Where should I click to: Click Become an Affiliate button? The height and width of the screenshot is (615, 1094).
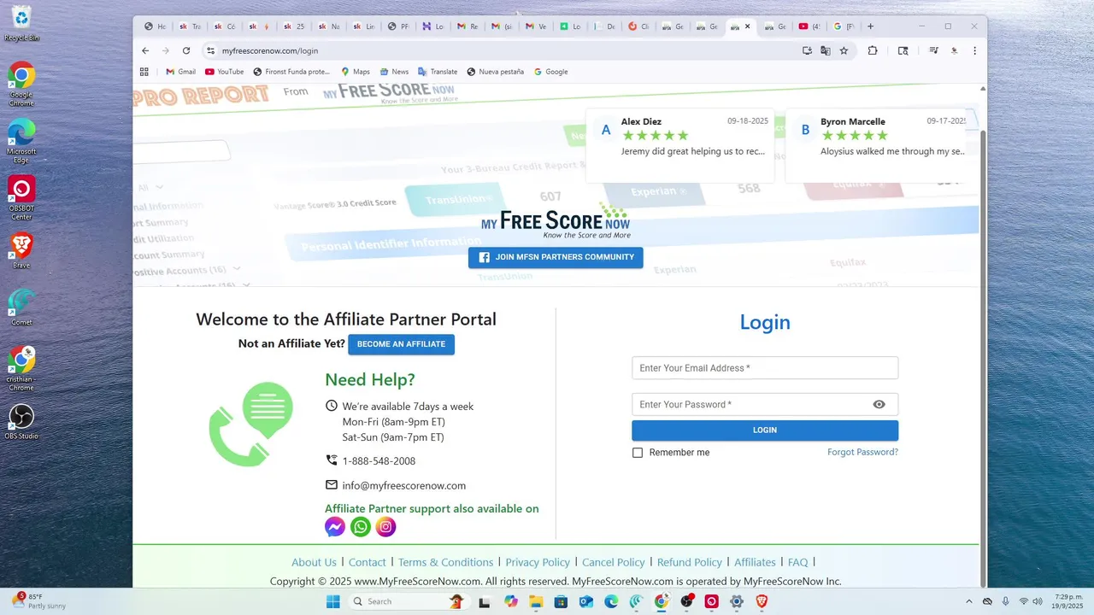(x=401, y=344)
